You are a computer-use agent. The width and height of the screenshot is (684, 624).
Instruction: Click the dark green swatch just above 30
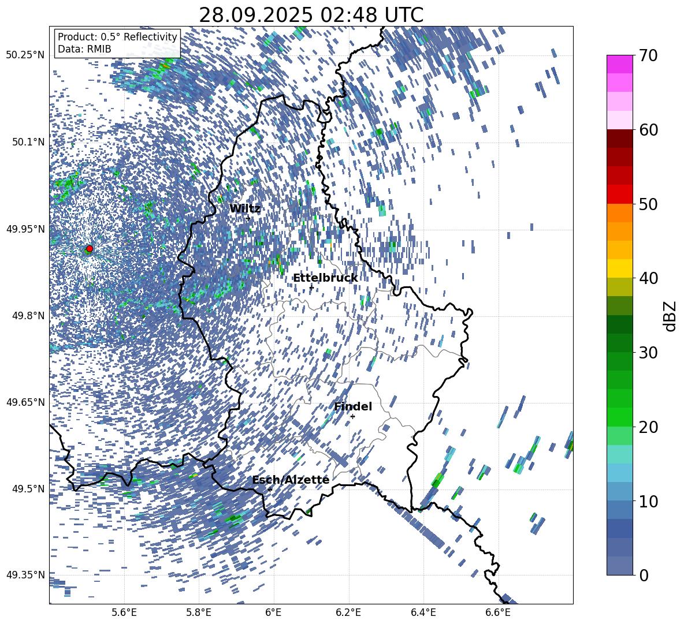[619, 342]
